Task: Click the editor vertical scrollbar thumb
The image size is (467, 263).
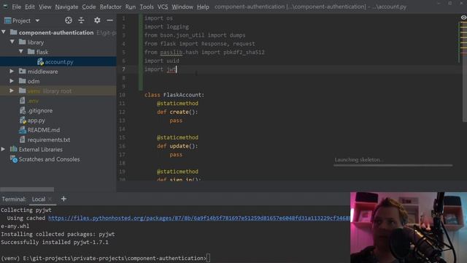Action: [x=465, y=72]
